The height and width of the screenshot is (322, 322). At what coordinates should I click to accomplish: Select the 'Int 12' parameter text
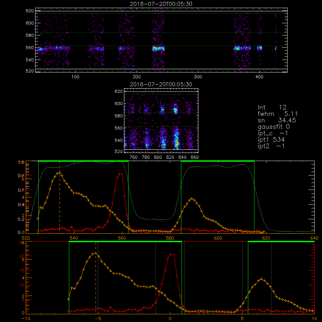pos(272,108)
